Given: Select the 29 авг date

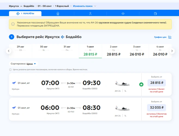Looking at the screenshot, I should click(x=20, y=51).
